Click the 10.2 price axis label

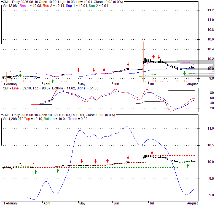point(211,59)
